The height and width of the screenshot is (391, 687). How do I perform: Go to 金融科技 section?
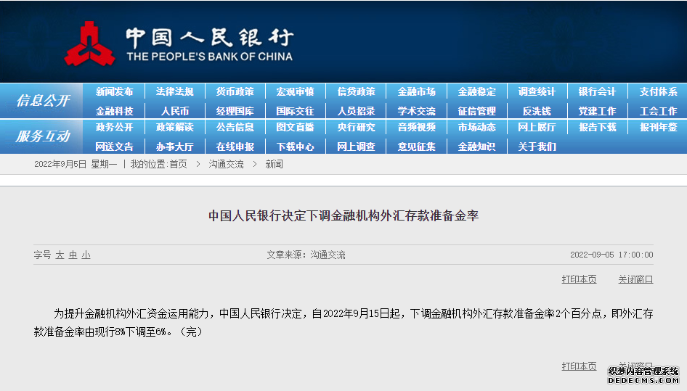(x=114, y=111)
